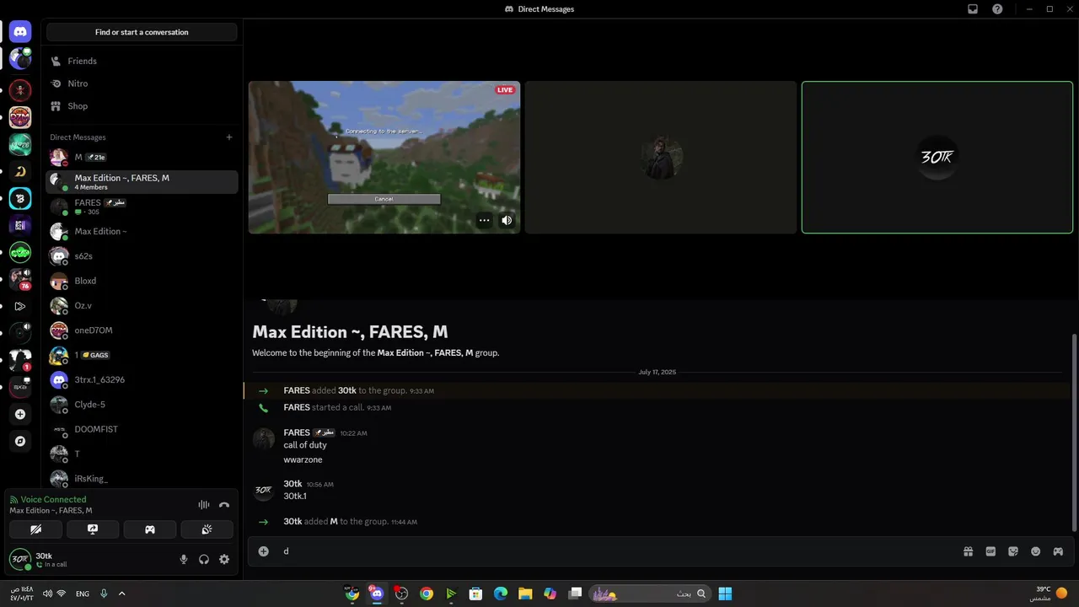Open Discover servers compass icon

tap(20, 441)
